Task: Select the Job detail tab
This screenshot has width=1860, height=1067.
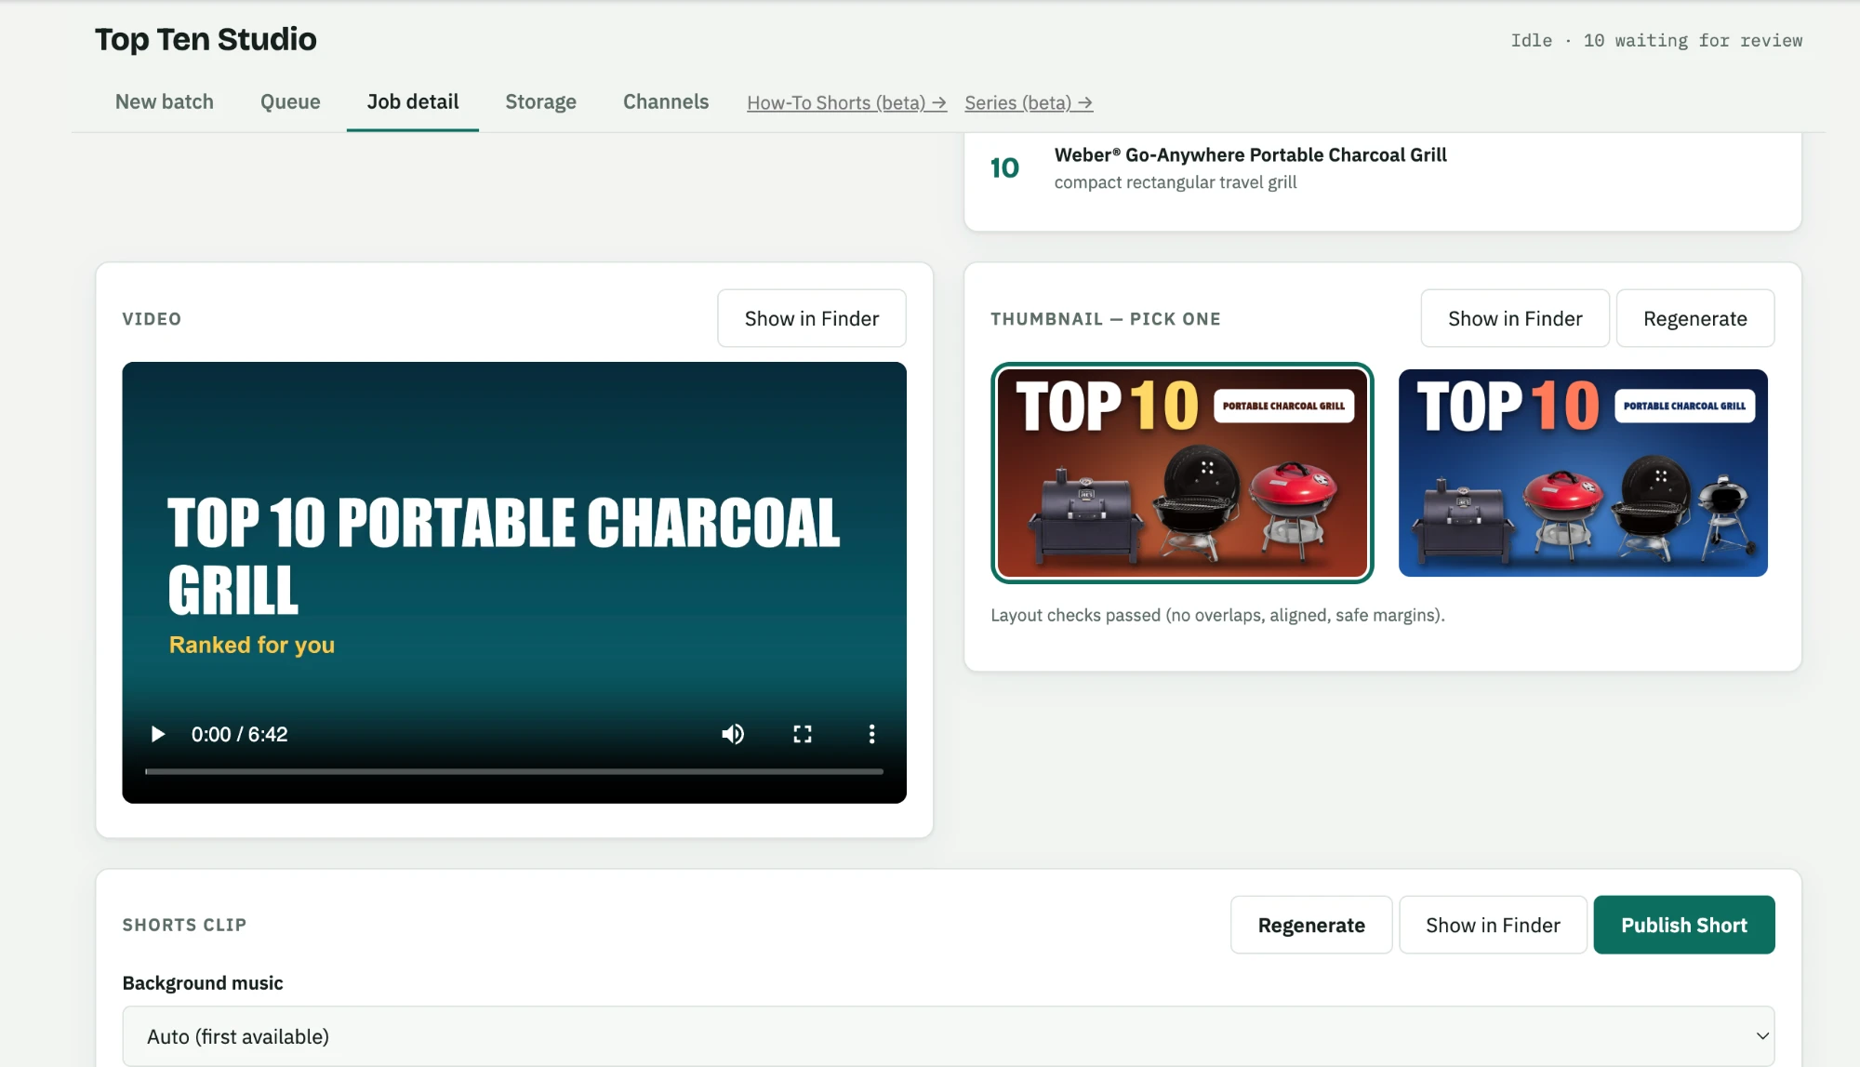Action: (413, 102)
